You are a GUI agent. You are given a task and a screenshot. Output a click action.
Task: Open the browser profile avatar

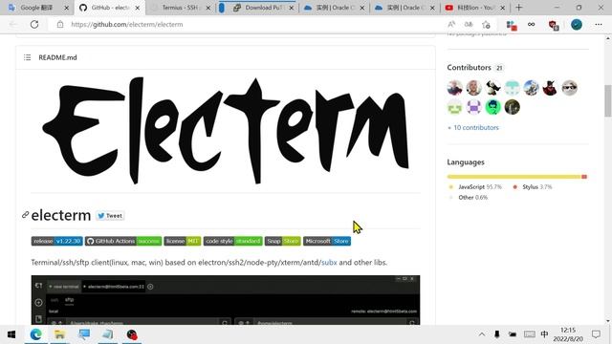[576, 25]
